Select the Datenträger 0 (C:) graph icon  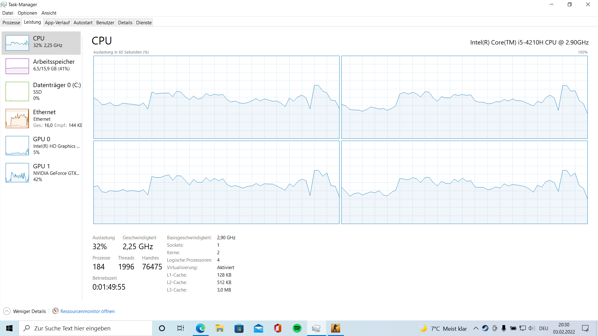(x=17, y=91)
